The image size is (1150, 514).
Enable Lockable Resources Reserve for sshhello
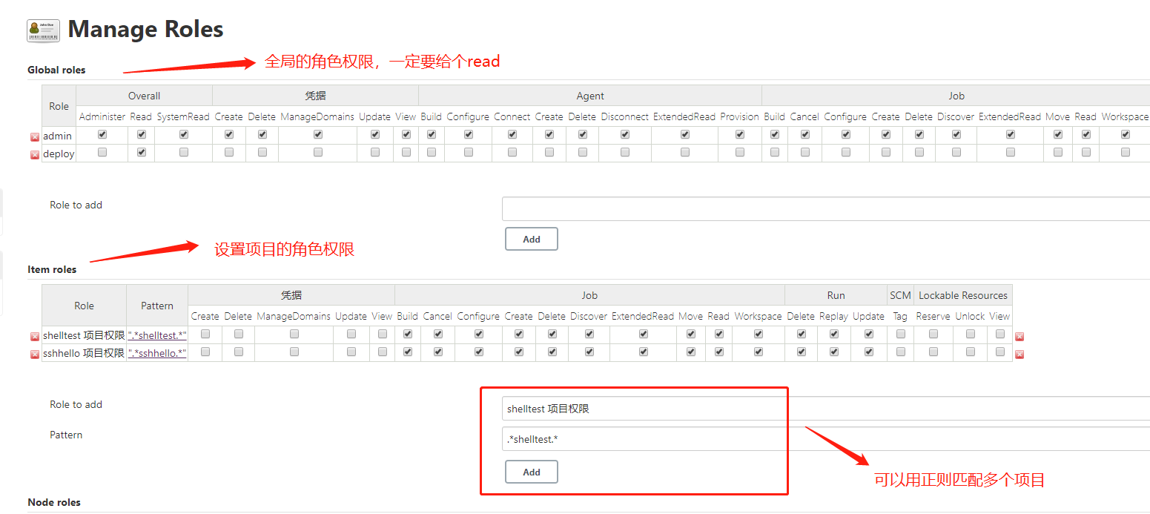coord(933,352)
